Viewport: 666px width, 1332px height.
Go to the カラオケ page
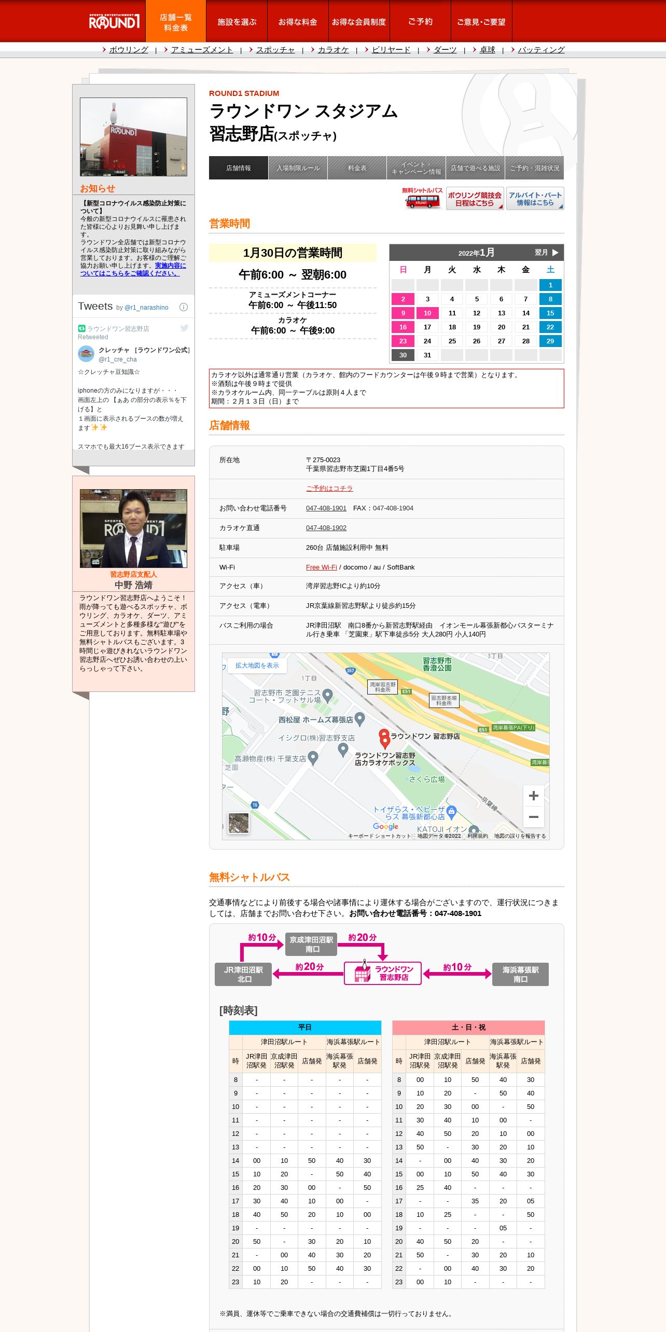click(333, 50)
